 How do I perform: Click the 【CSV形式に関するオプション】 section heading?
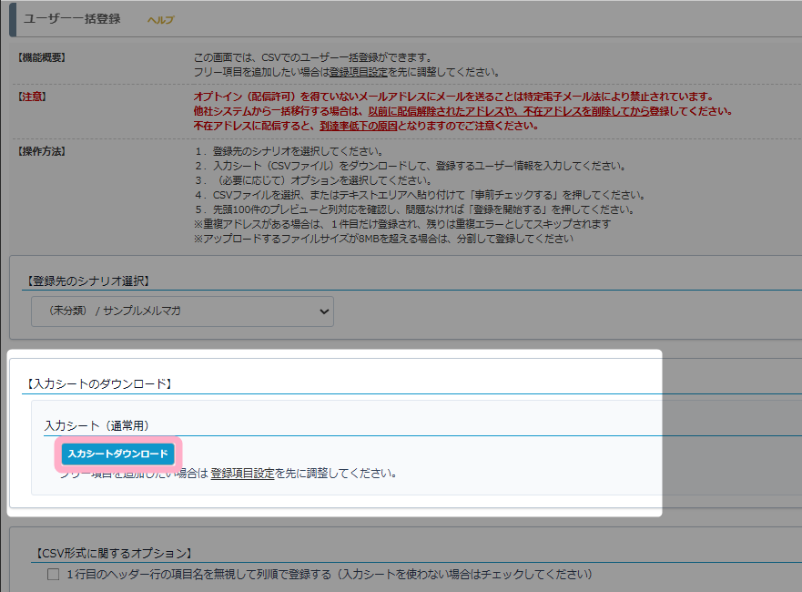[112, 553]
